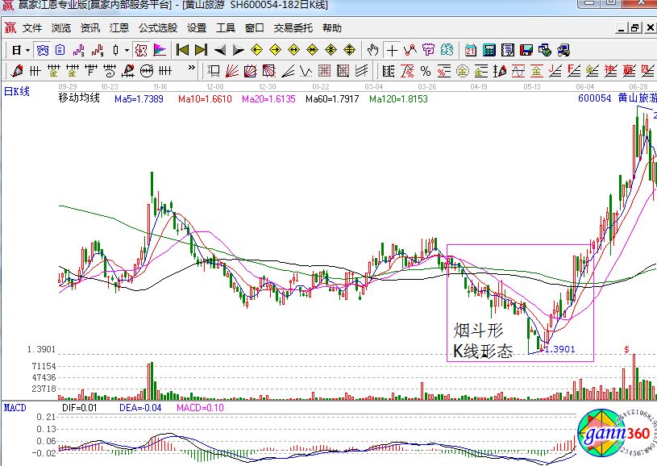Click the 移动均线 indicator label
Viewport: 657px width, 466px height.
pyautogui.click(x=78, y=99)
